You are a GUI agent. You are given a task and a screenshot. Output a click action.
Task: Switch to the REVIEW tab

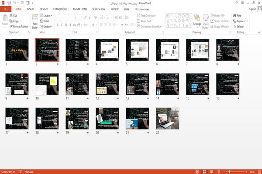[x=114, y=9]
